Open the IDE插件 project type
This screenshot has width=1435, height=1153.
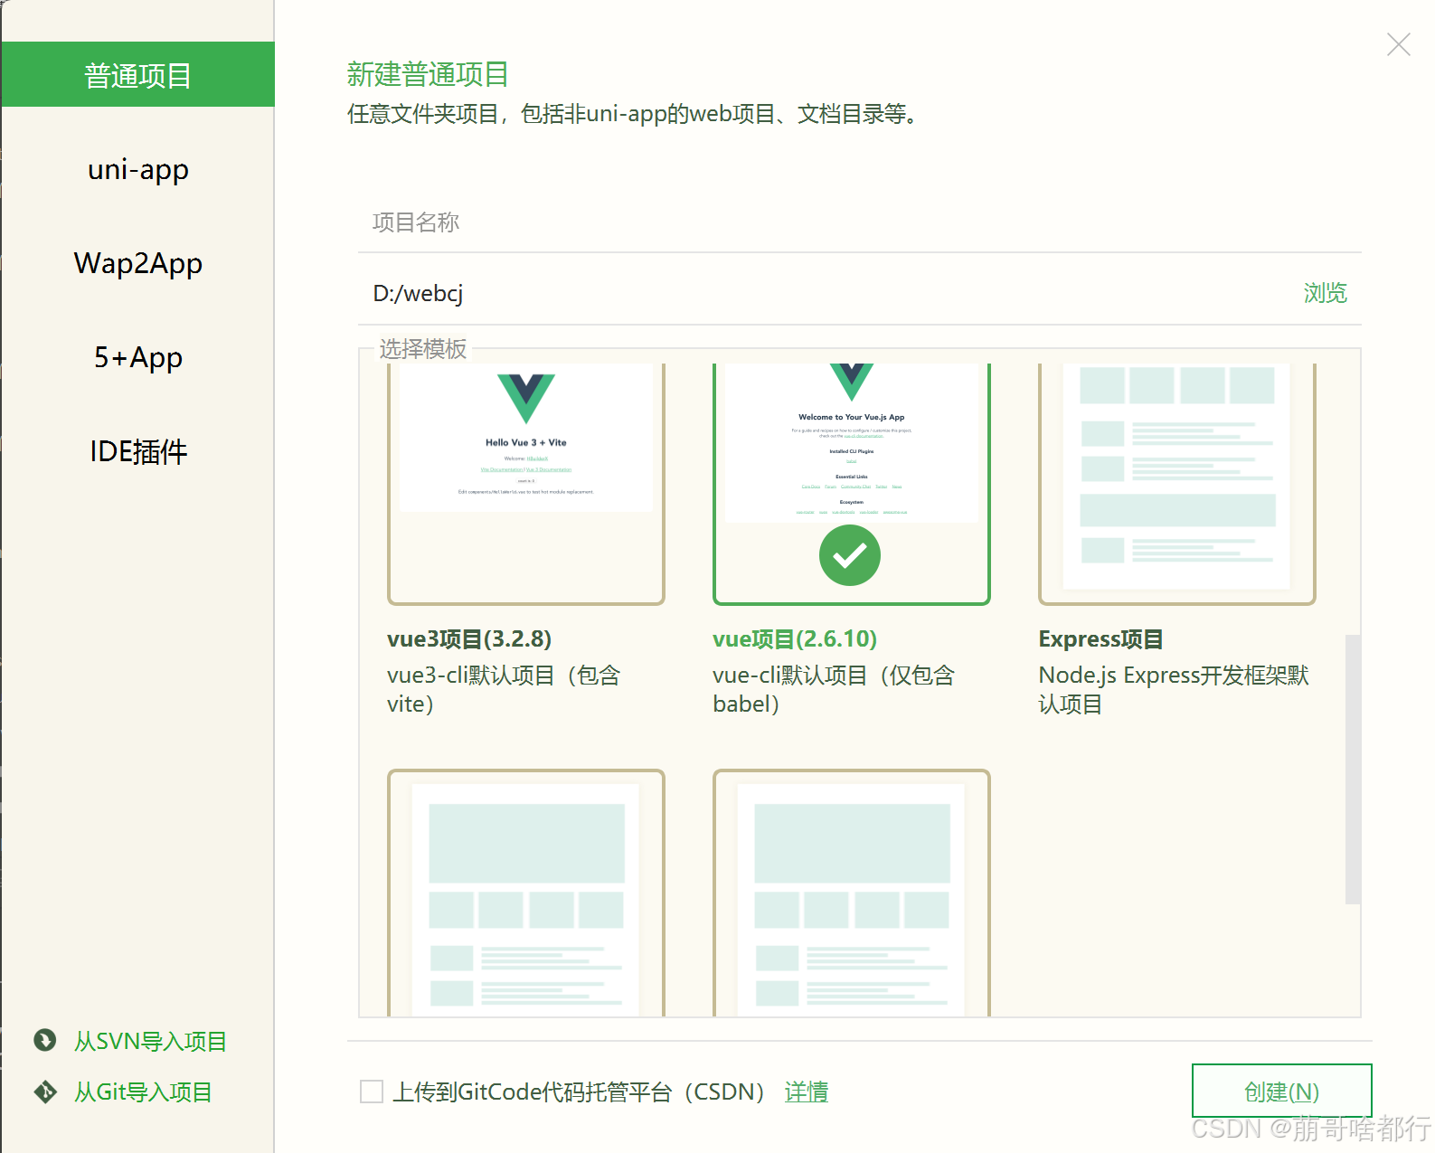tap(137, 451)
